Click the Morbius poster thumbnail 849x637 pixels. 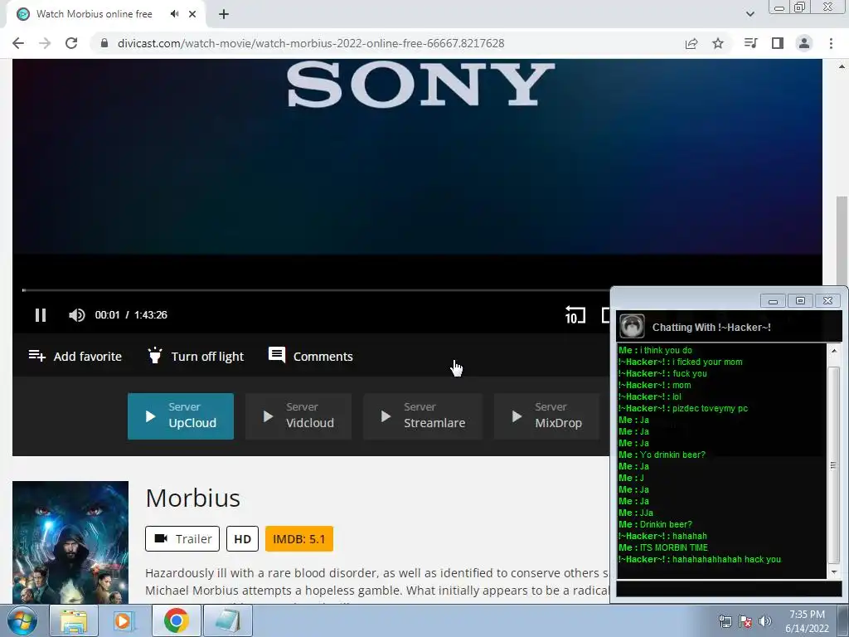click(70, 542)
